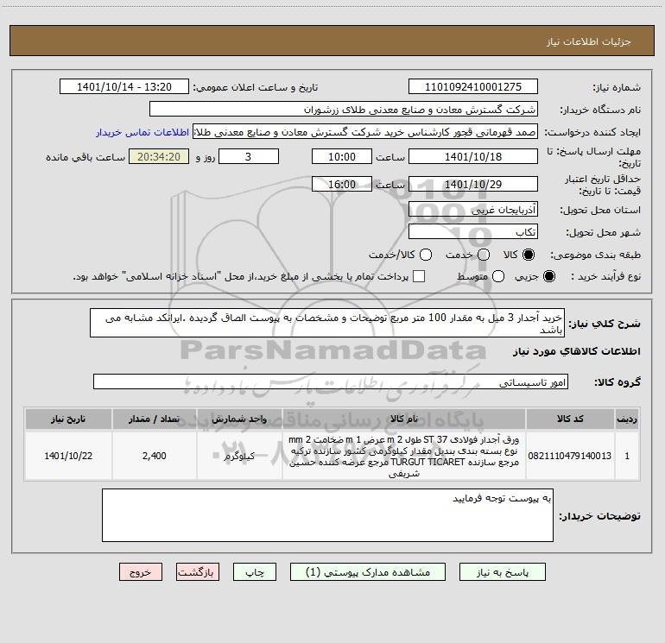Click the نام کالا column header
This screenshot has height=643, width=665.
404,419
